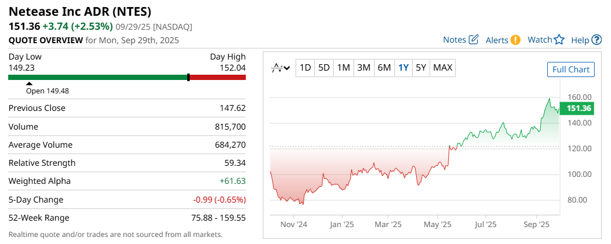This screenshot has height=244, width=611.
Task: Show the MAX chart history
Action: coord(442,68)
